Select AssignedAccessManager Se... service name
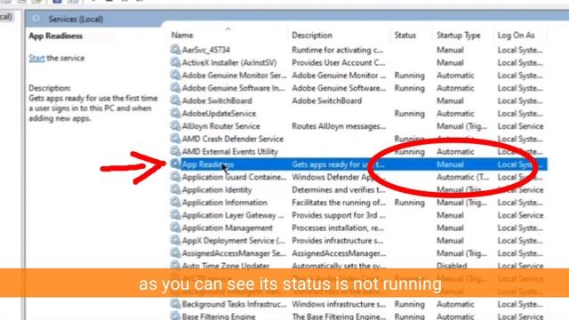The image size is (569, 320). 234,253
